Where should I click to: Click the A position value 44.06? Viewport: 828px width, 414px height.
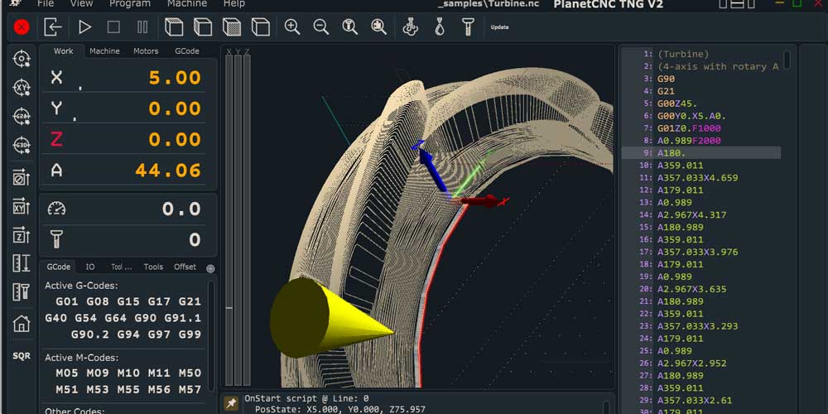pos(168,171)
